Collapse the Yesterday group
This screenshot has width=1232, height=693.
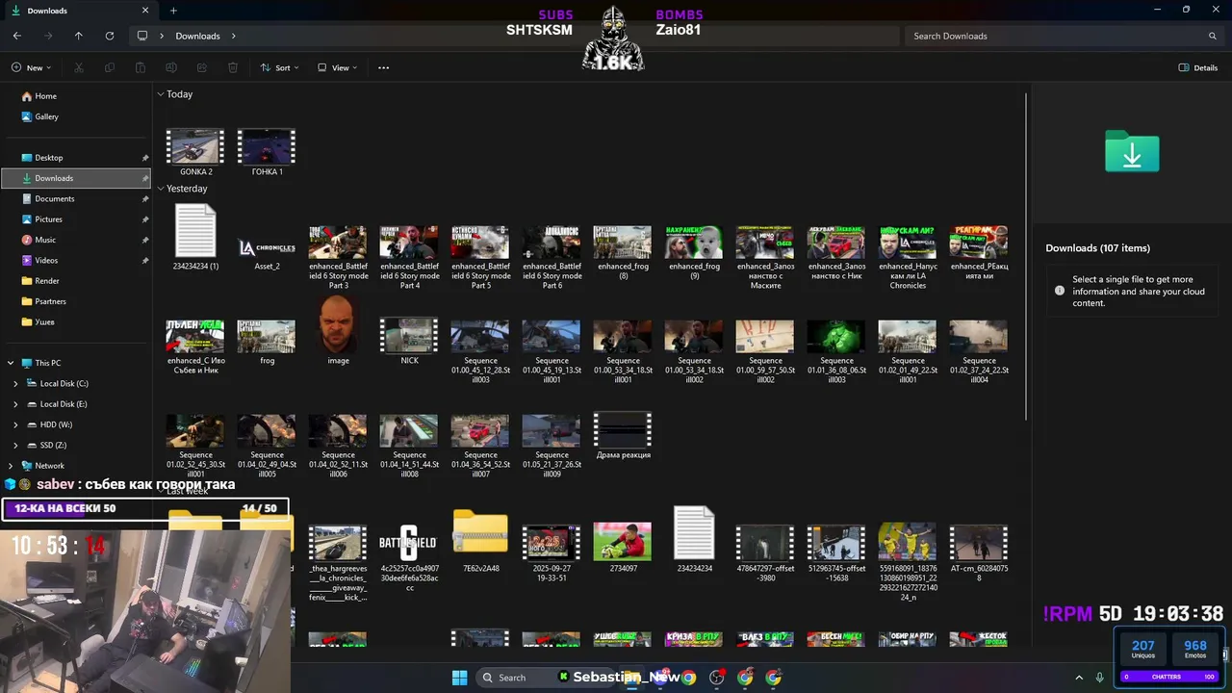click(161, 189)
